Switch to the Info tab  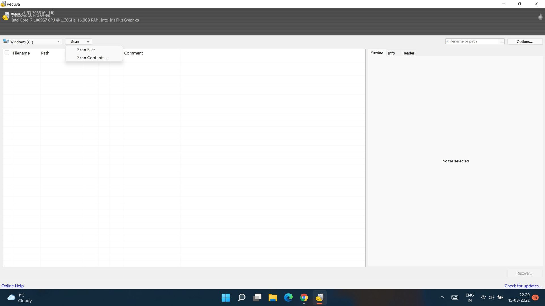(391, 53)
